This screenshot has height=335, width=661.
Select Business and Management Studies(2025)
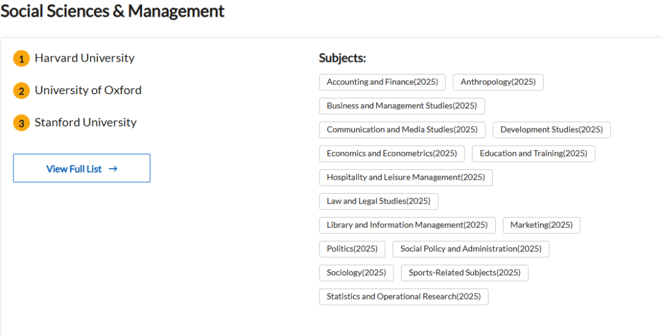coord(401,106)
